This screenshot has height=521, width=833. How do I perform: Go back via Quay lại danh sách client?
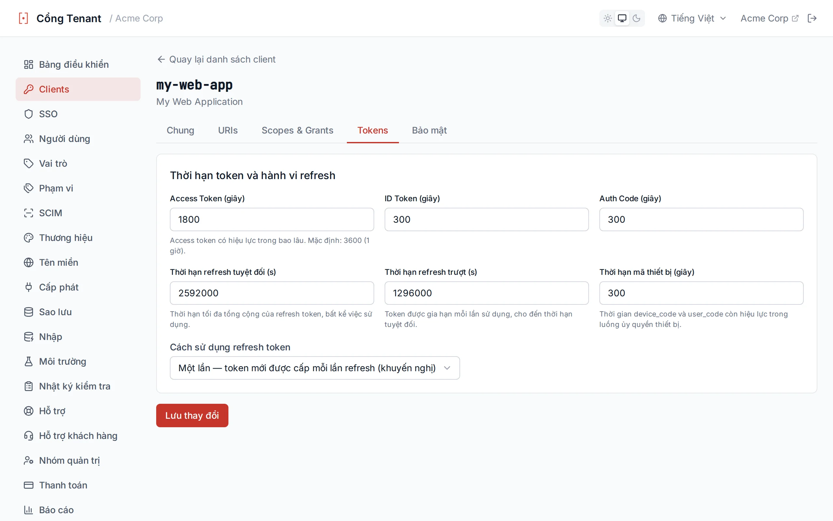(x=216, y=59)
